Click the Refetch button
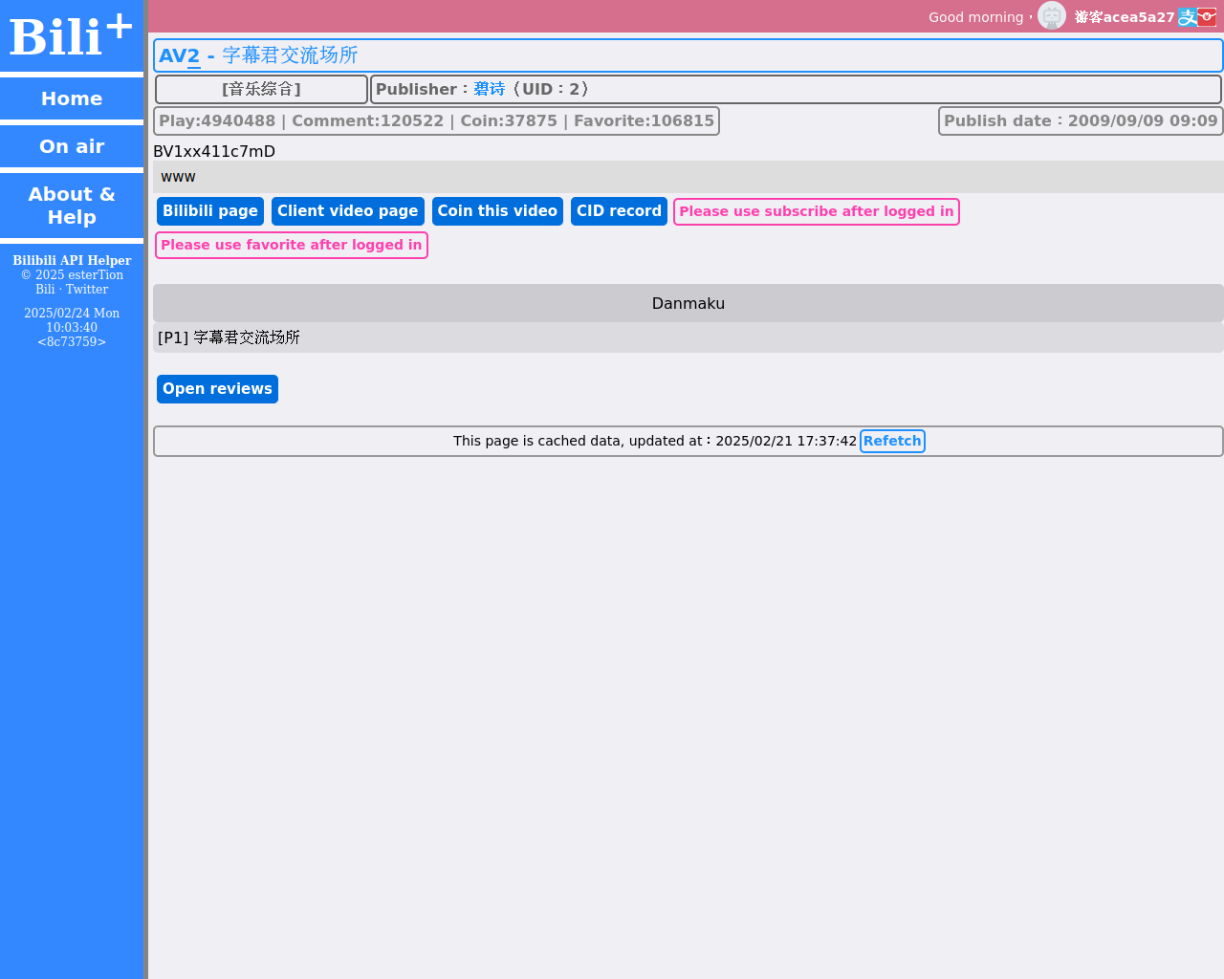Screen dimensions: 1224x979 pos(892,441)
